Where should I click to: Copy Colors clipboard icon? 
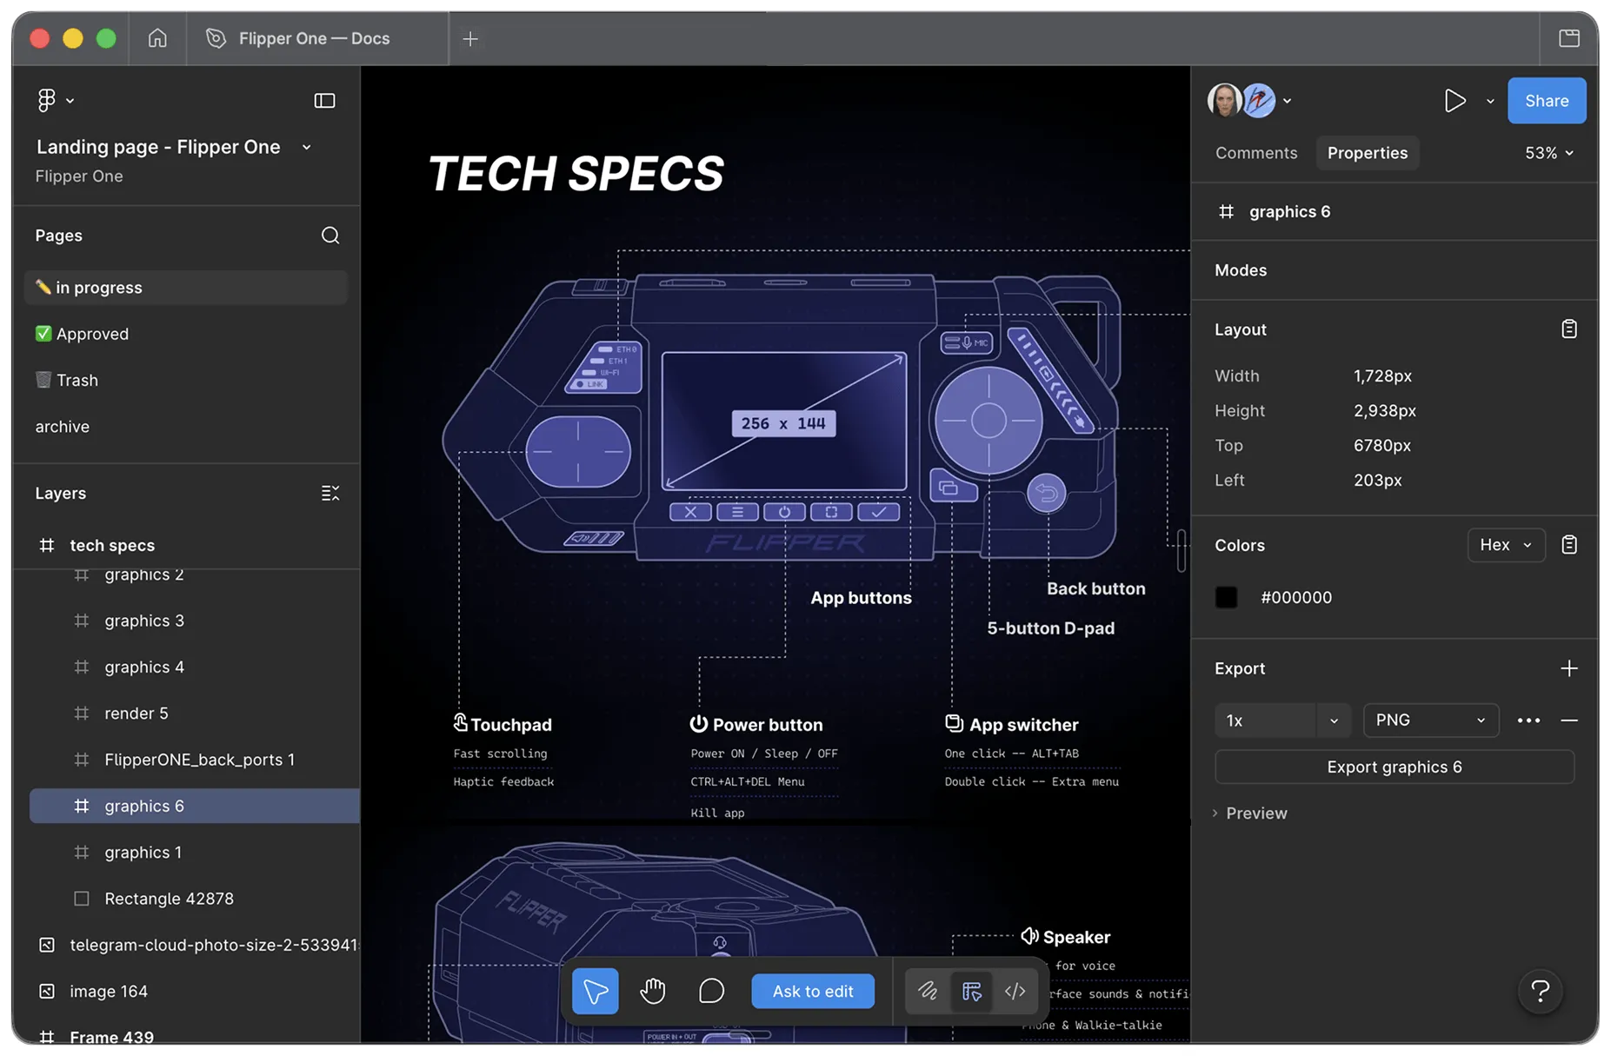[1569, 545]
